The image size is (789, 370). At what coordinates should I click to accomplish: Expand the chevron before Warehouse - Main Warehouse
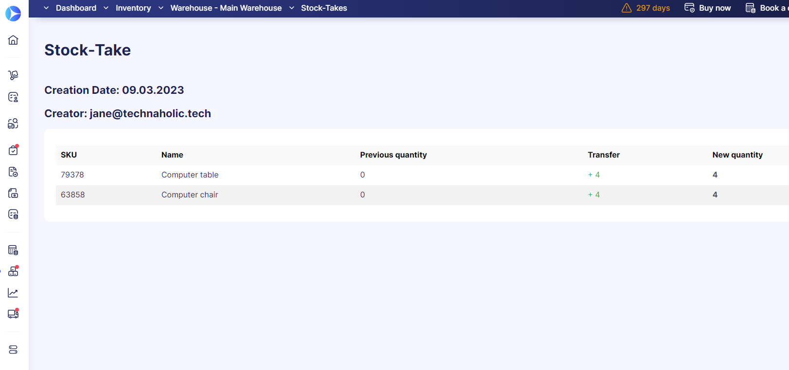point(161,8)
